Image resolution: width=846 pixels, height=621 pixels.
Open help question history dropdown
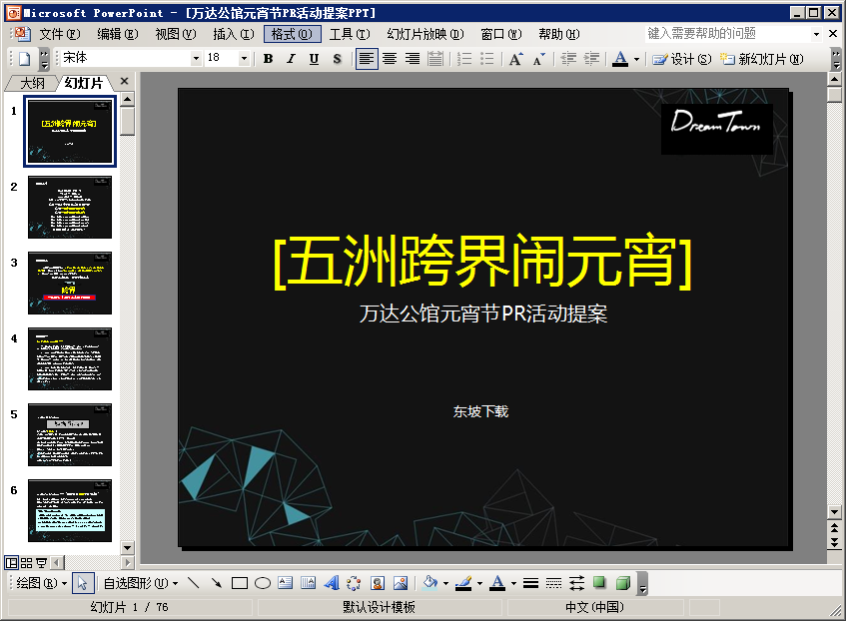(816, 34)
